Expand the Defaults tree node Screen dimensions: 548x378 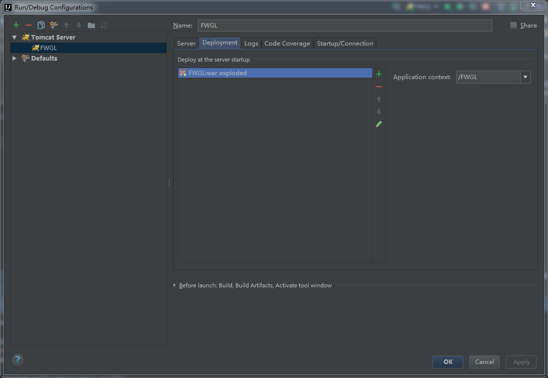tap(15, 58)
